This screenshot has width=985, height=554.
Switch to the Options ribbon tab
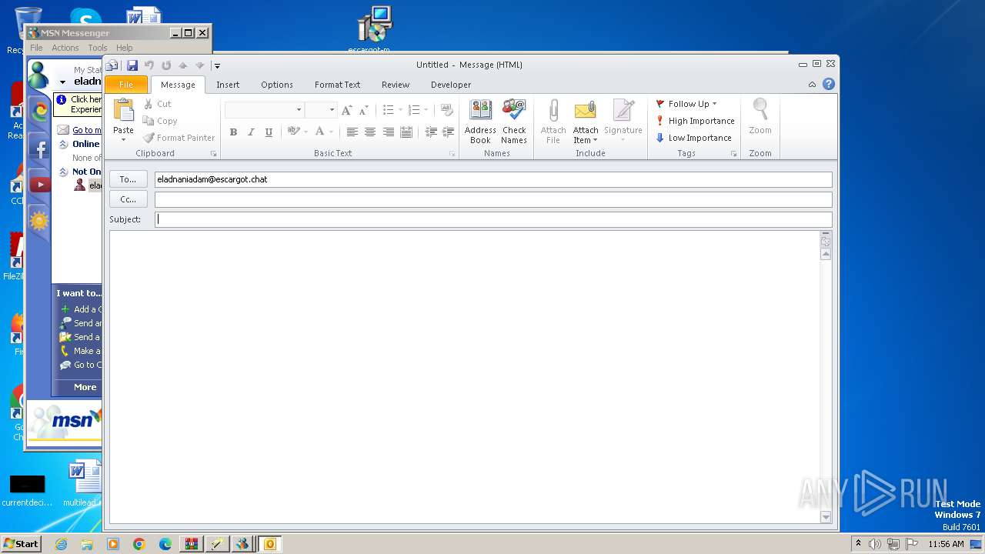coord(277,85)
